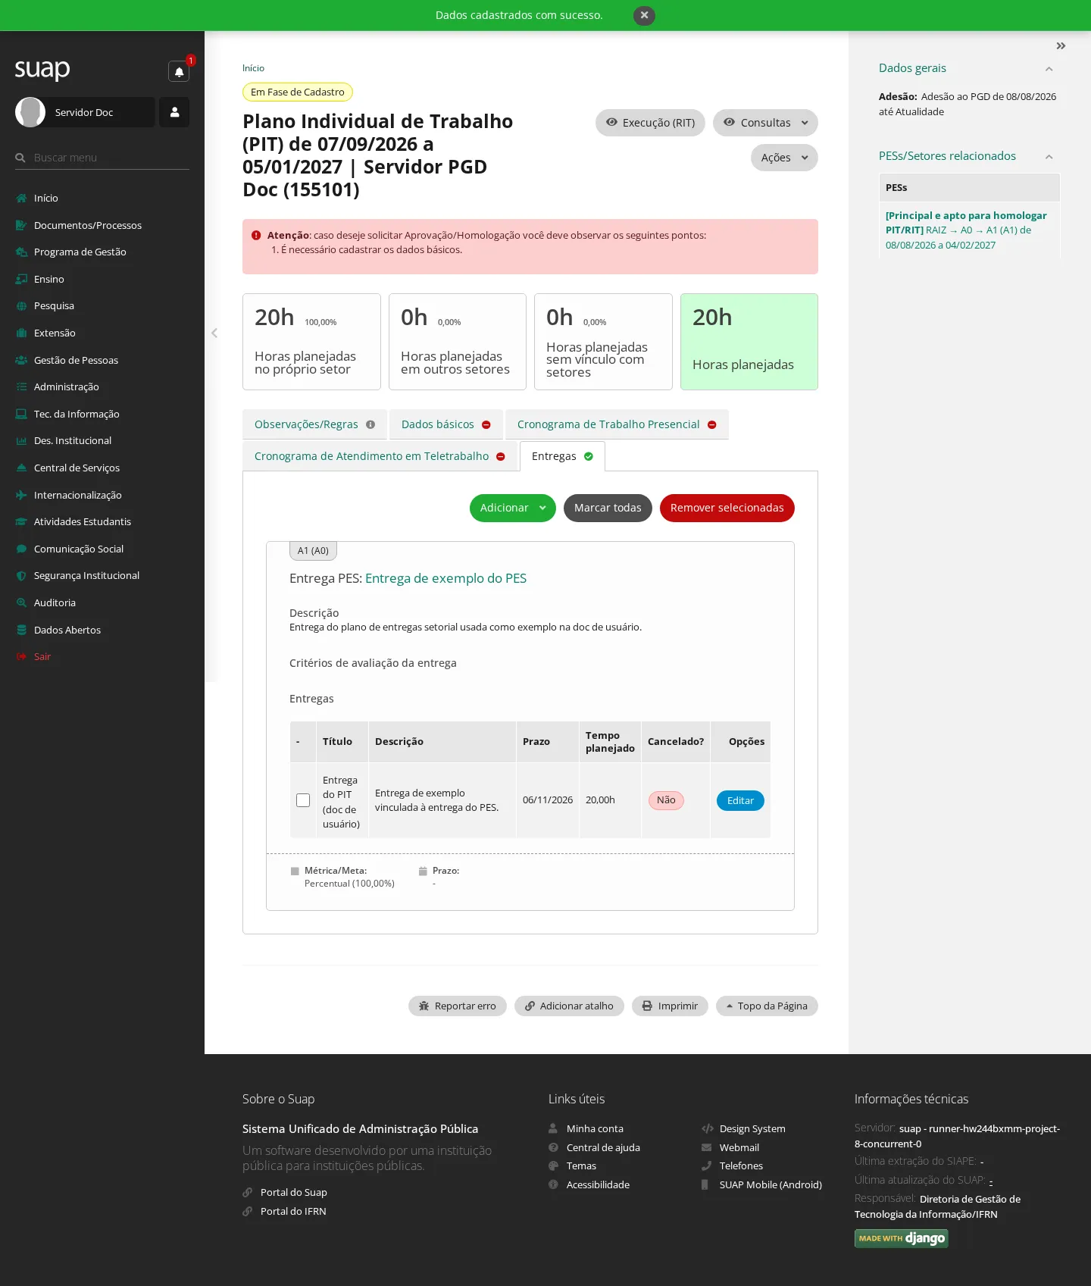Switch to the Observações/Regras tab
The width and height of the screenshot is (1091, 1286).
(x=314, y=424)
